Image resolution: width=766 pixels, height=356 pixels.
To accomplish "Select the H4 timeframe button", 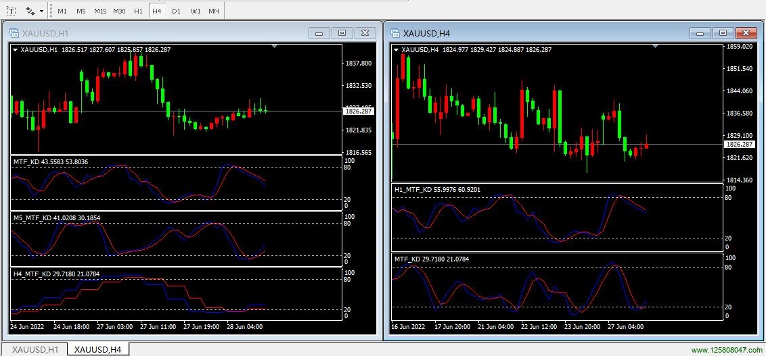I will pos(157,11).
